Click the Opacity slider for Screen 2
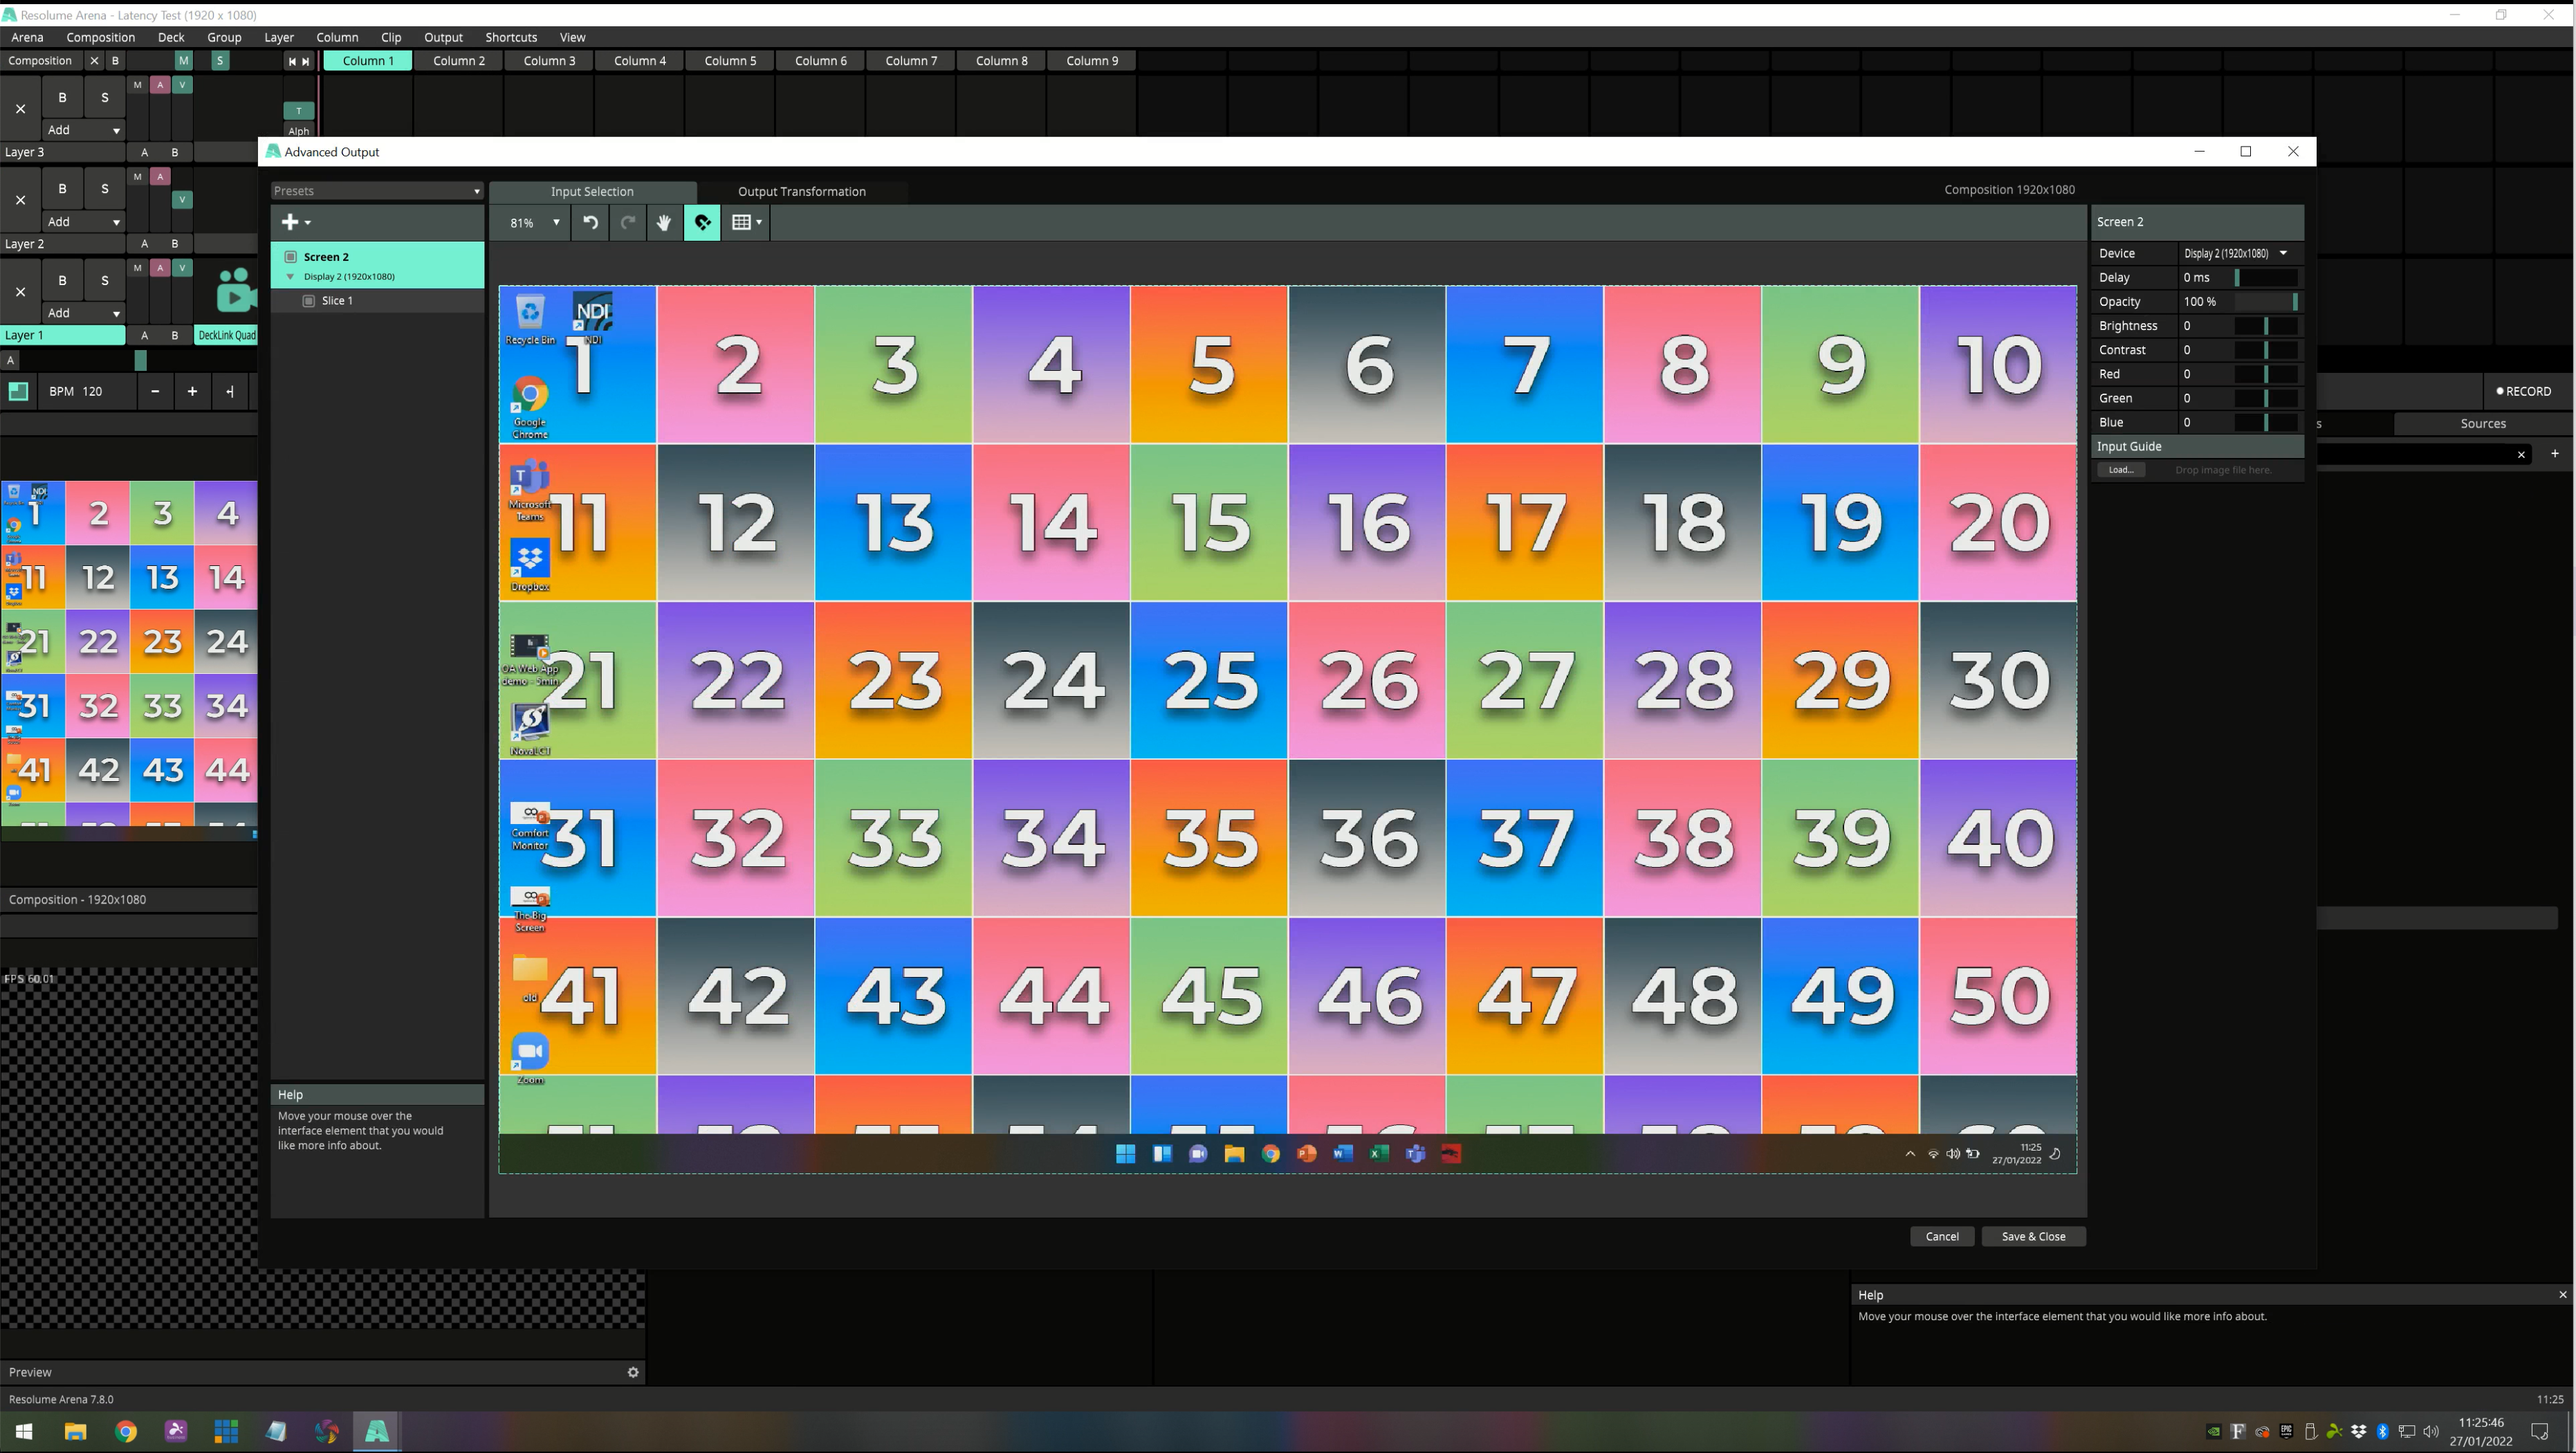 tap(2265, 301)
